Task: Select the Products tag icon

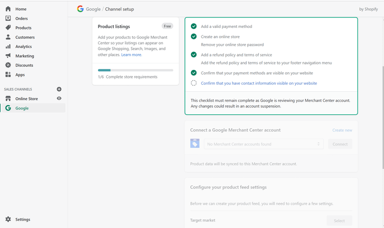Action: [8, 27]
